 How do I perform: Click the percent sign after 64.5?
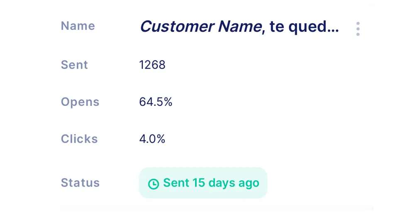(168, 102)
